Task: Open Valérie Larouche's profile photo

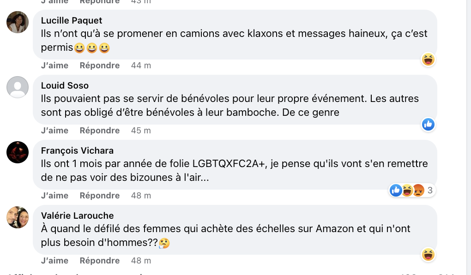Action: (18, 217)
